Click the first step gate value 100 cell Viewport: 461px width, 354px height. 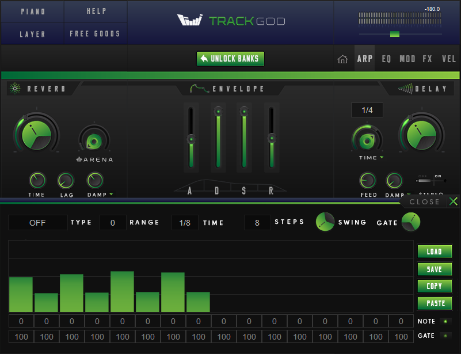point(21,337)
